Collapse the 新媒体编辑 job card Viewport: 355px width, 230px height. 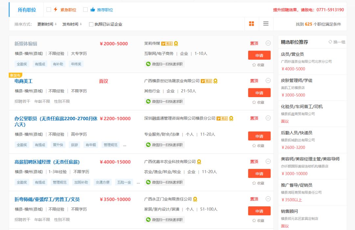pos(268,43)
